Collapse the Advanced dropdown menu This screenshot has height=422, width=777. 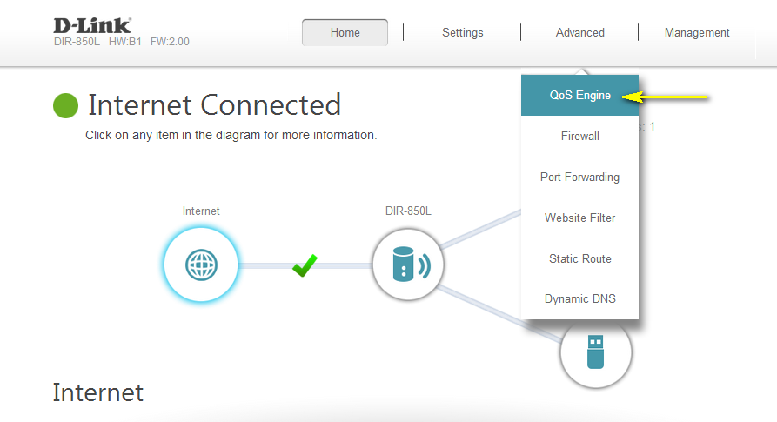pyautogui.click(x=579, y=33)
